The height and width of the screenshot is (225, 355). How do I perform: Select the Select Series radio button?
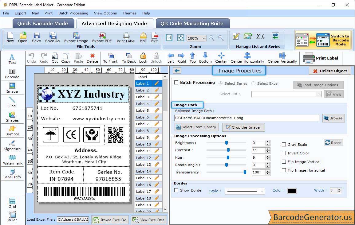click(220, 83)
